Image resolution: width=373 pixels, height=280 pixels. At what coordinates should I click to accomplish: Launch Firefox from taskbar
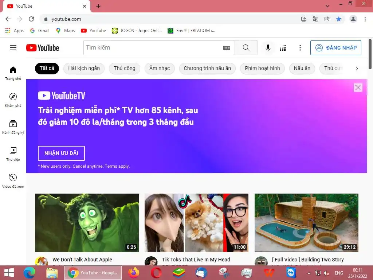(x=134, y=273)
